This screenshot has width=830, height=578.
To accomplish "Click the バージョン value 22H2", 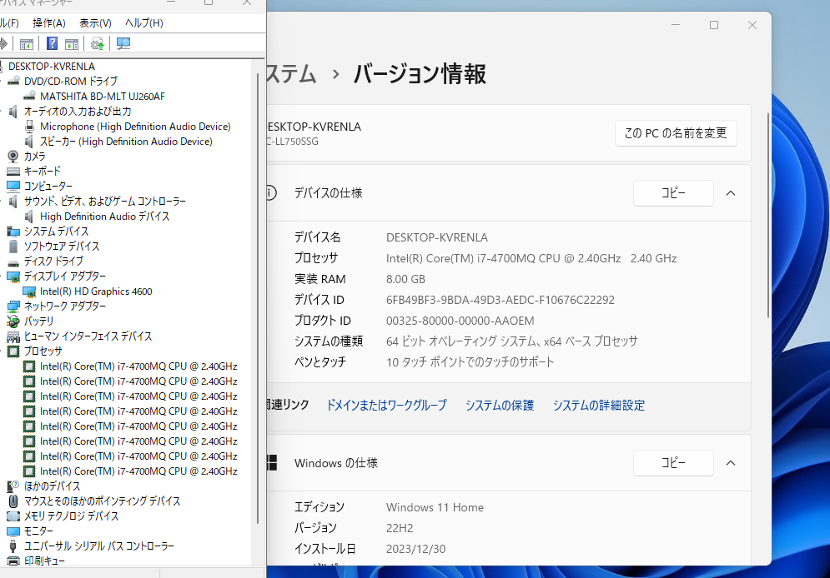I will click(400, 528).
